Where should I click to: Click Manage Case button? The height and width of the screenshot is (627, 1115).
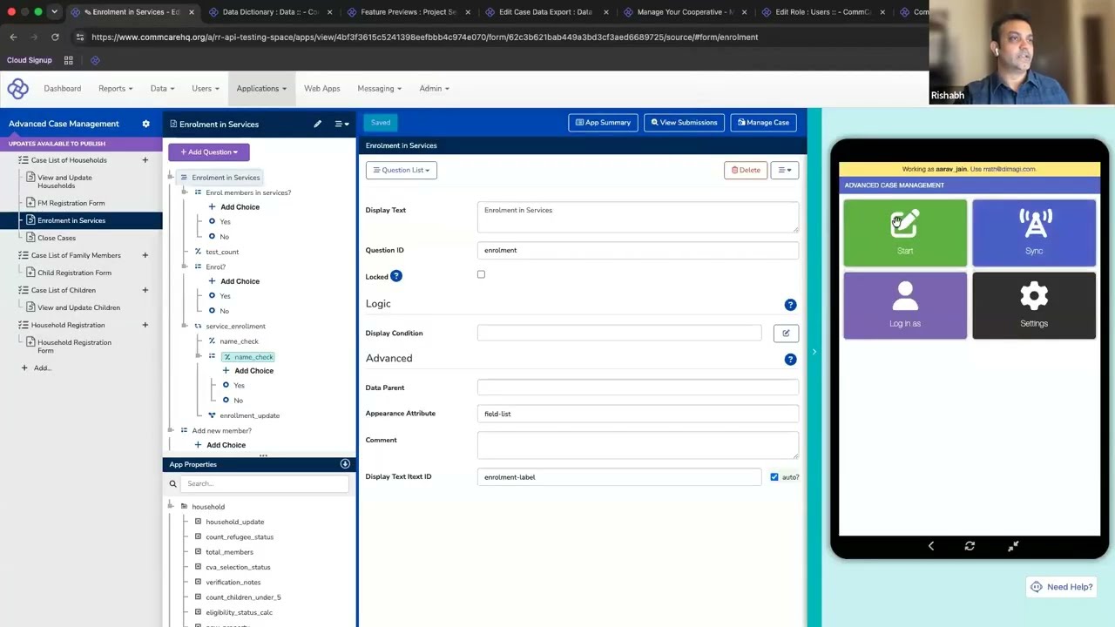(x=763, y=123)
